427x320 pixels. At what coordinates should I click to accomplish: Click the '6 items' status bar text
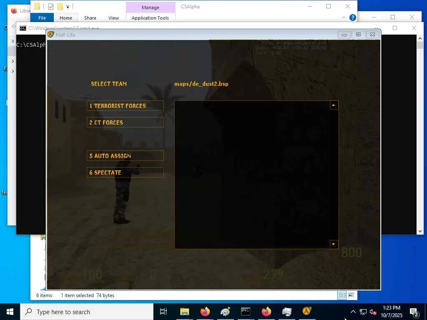pyautogui.click(x=44, y=295)
